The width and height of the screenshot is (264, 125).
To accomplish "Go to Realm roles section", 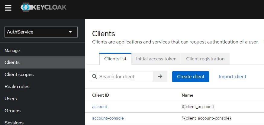I will pos(42,87).
